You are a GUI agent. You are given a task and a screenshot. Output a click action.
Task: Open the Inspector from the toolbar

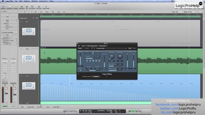coord(3,7)
